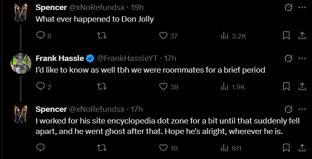This screenshot has width=312, height=159.
Task: Share Spencer's first tweet
Action: [302, 35]
